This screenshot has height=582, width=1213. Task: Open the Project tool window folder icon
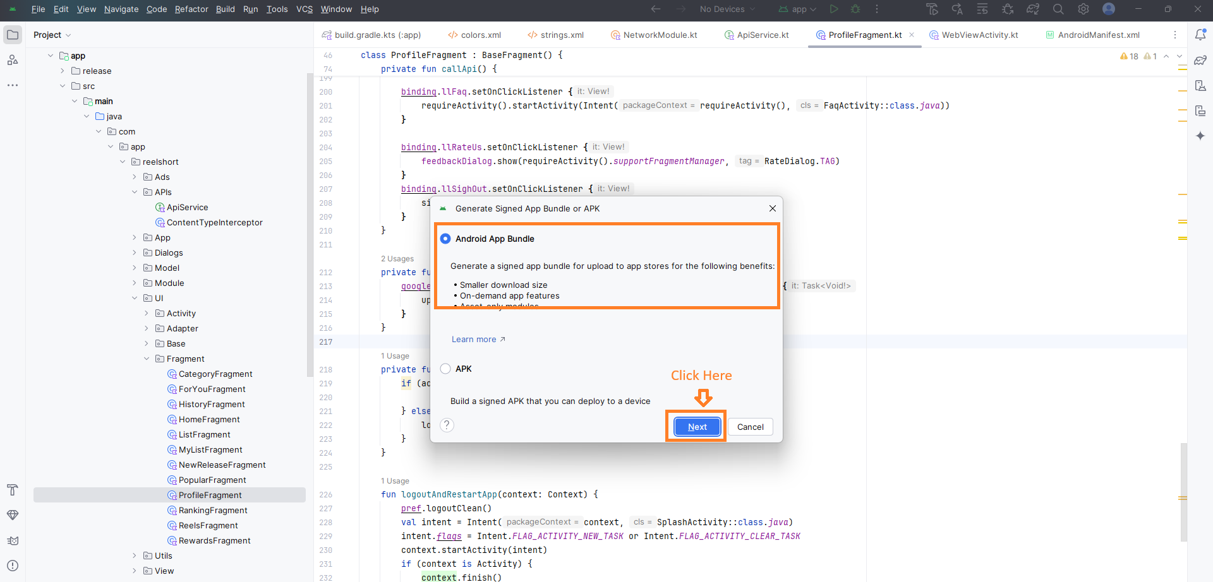point(13,35)
